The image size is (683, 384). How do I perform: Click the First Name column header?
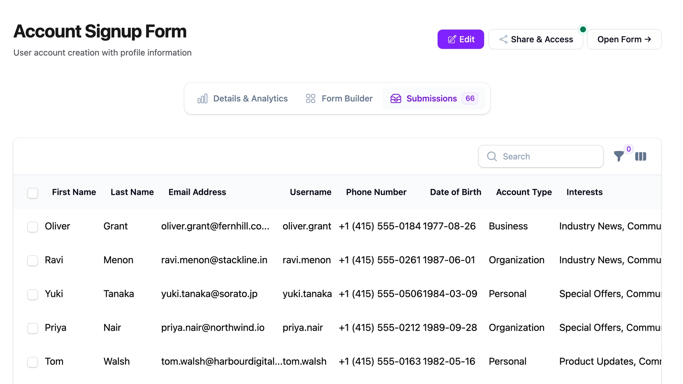74,192
